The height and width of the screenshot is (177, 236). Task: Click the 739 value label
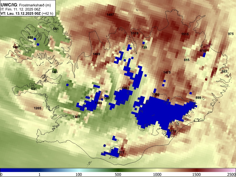(x=144, y=47)
